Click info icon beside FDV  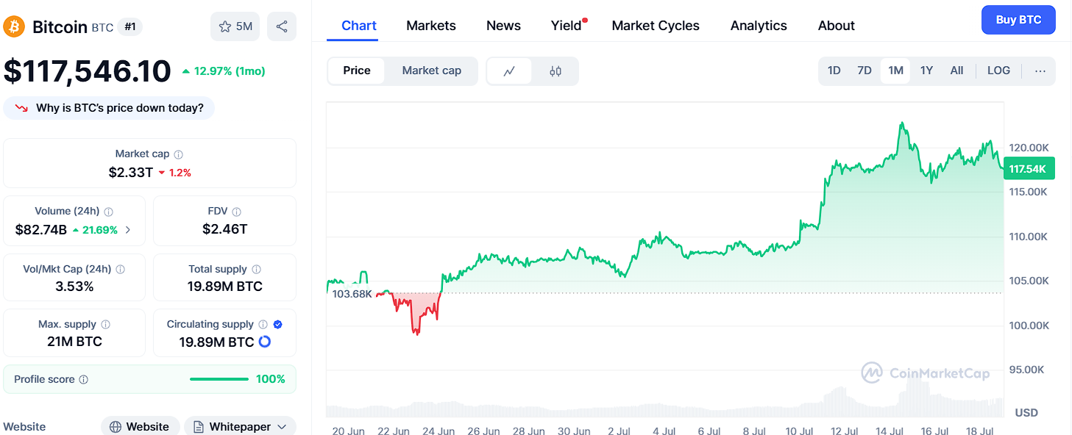click(x=236, y=212)
